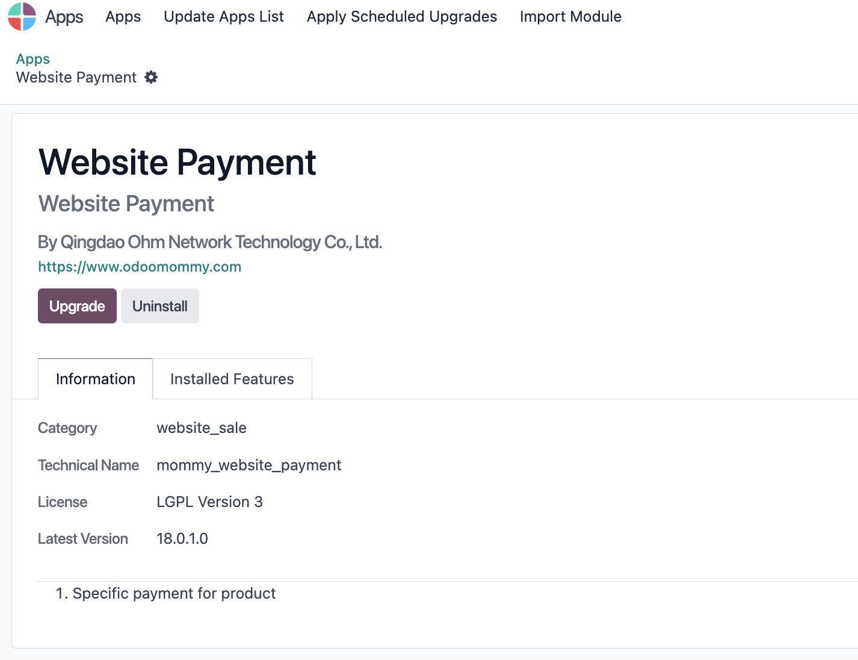
Task: Switch to the Installed Features tab
Action: pos(232,379)
